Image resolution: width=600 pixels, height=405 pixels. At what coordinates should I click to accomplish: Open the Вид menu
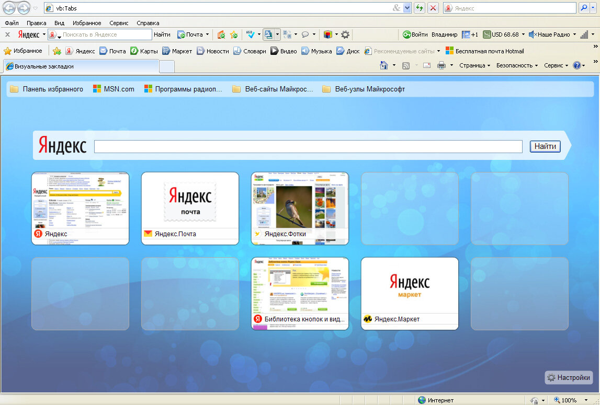[x=59, y=23]
